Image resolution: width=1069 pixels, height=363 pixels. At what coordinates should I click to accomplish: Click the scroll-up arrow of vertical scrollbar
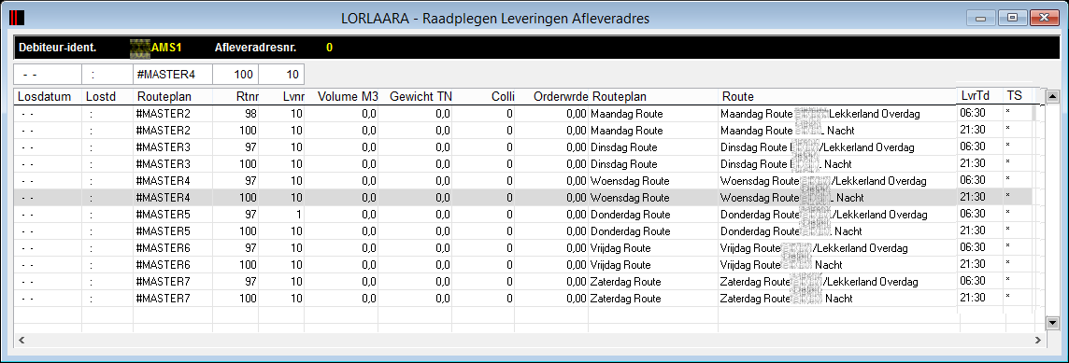point(1052,97)
